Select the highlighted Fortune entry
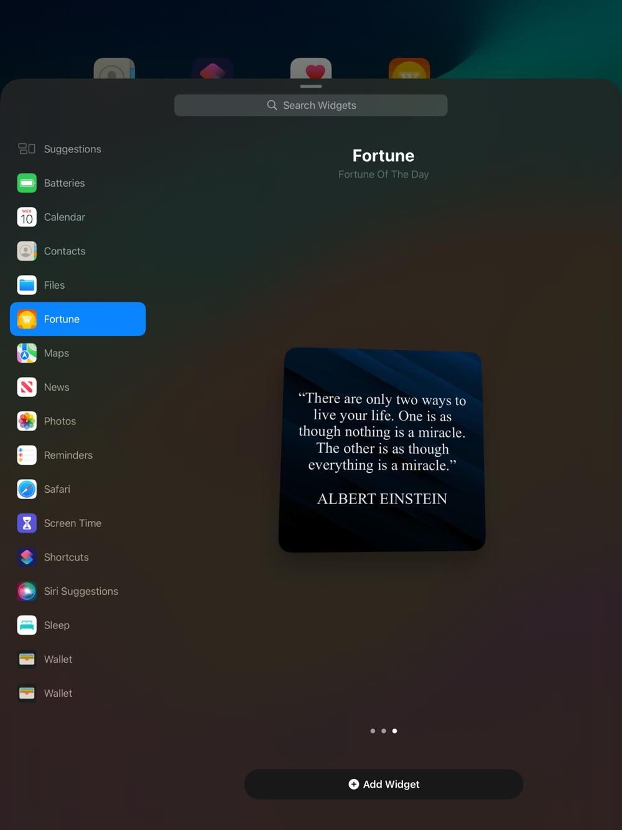The height and width of the screenshot is (830, 622). pyautogui.click(x=78, y=319)
